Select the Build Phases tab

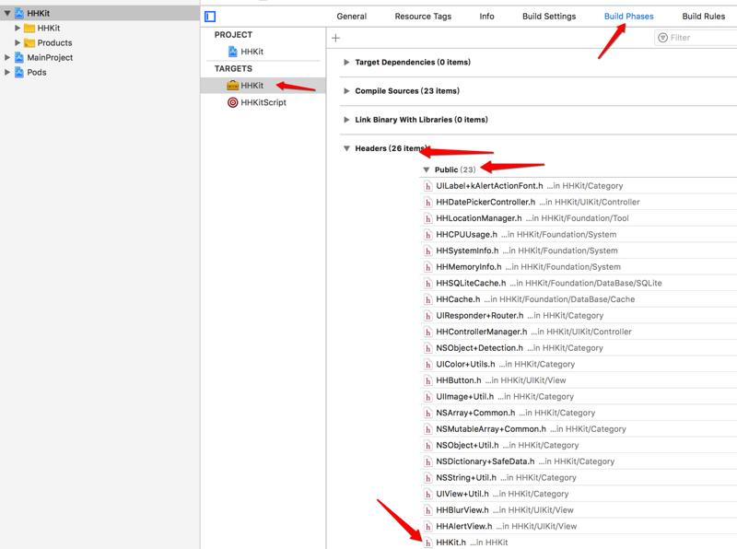[629, 17]
